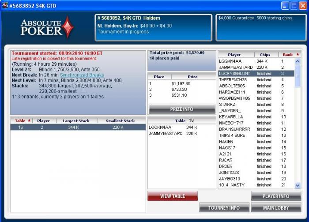The image size is (309, 222).
Task: Sort player list by Player name header
Action: coord(236,55)
